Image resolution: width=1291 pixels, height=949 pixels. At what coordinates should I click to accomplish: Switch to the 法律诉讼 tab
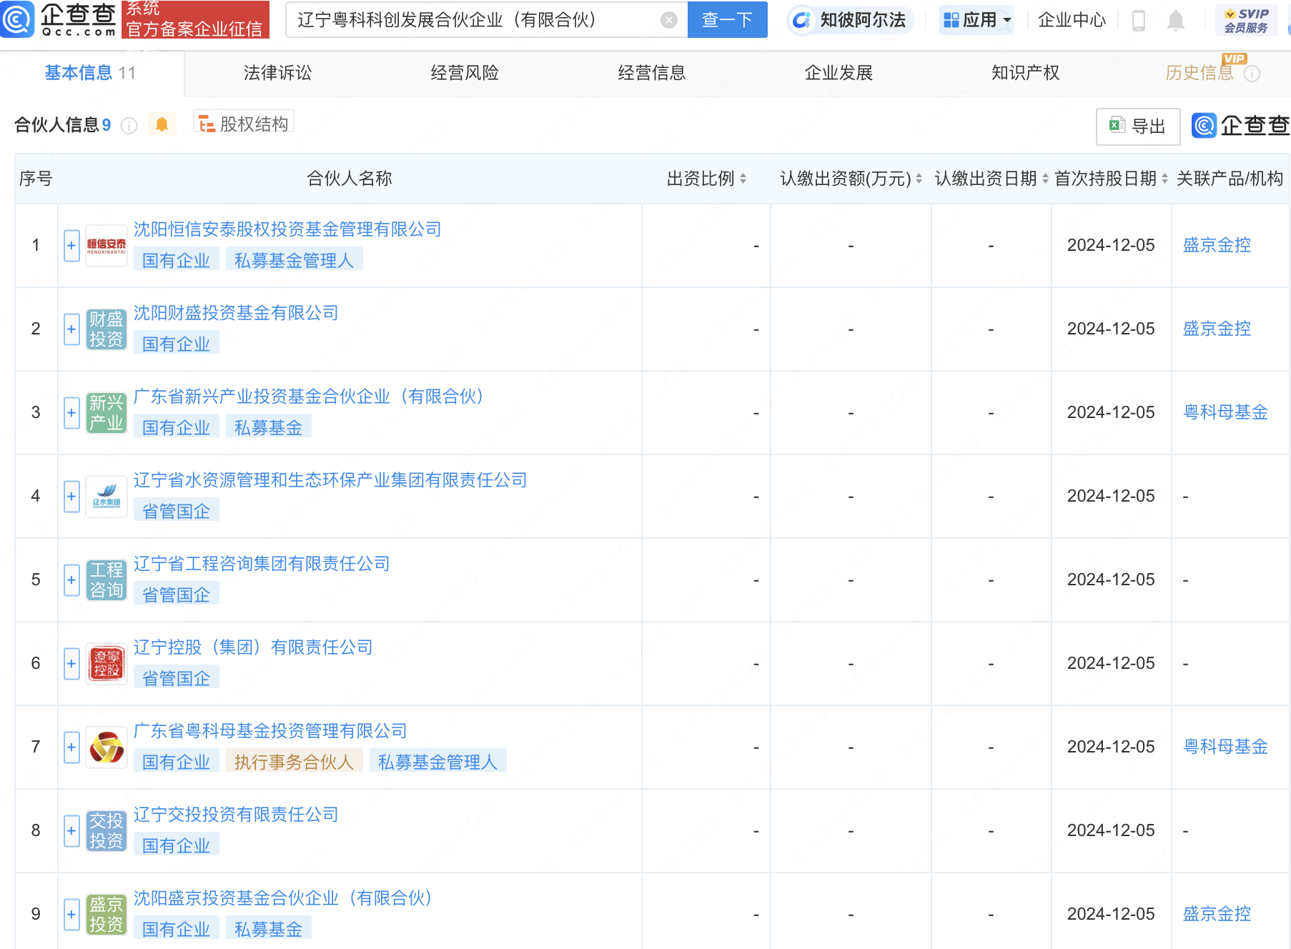(277, 73)
